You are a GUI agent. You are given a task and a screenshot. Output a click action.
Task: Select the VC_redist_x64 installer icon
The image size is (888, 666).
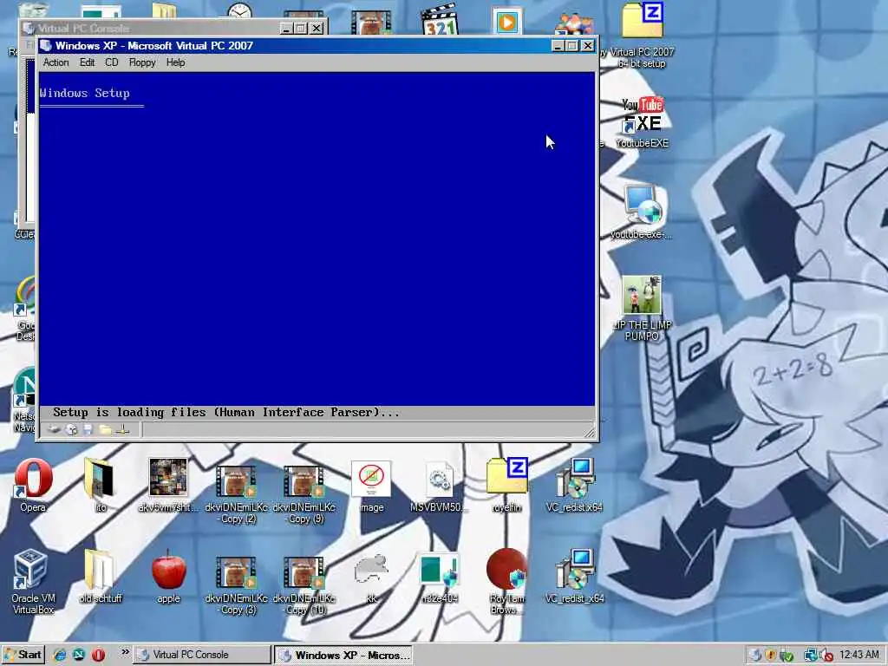[574, 577]
